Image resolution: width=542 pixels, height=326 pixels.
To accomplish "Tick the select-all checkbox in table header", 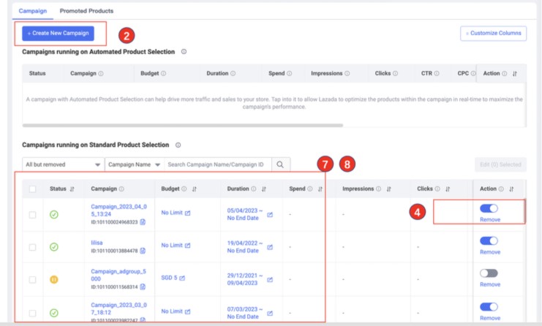I will click(32, 189).
